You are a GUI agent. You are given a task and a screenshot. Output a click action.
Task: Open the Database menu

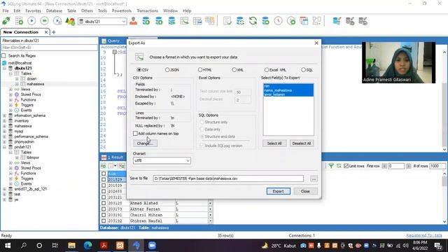pos(54,10)
